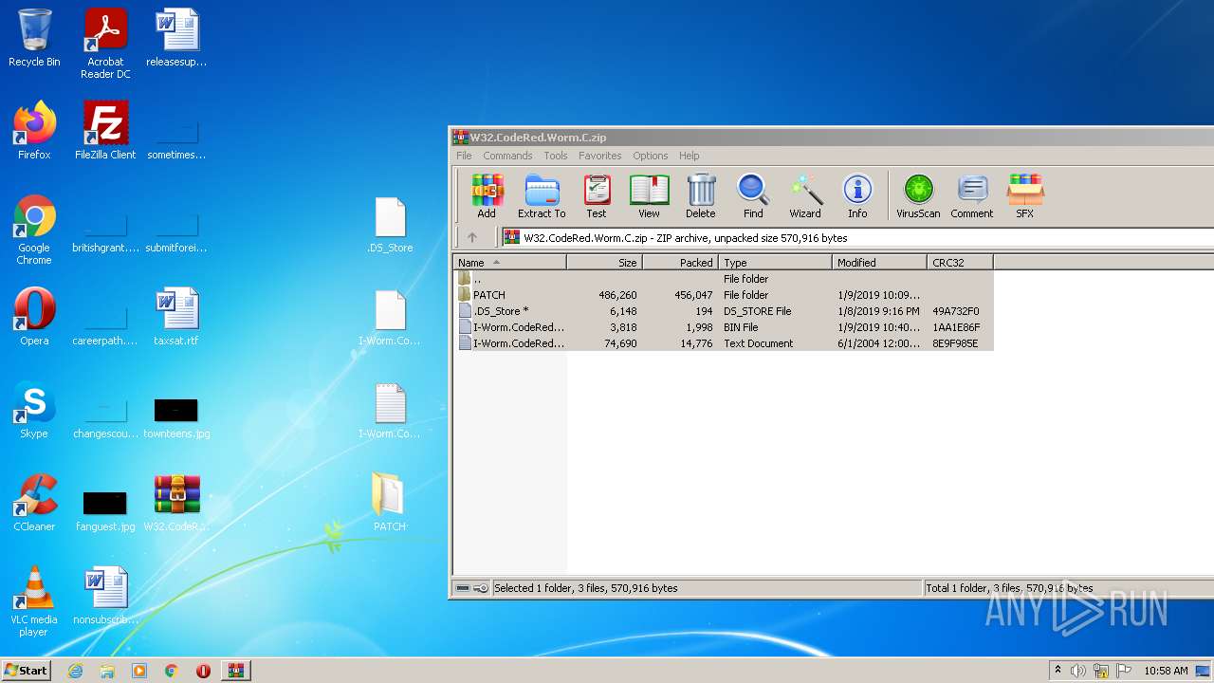
Task: Open the Commands menu
Action: [x=507, y=156]
